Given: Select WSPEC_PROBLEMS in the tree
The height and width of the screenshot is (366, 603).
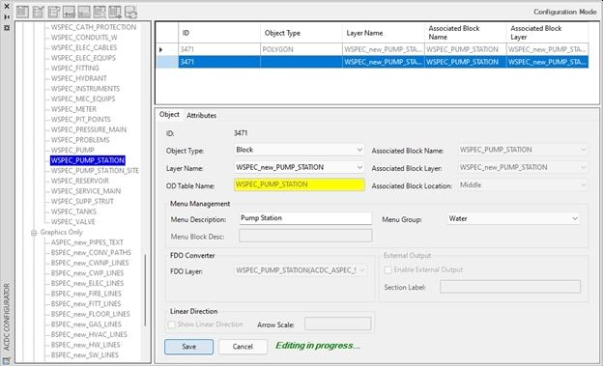Looking at the screenshot, I should [x=80, y=140].
